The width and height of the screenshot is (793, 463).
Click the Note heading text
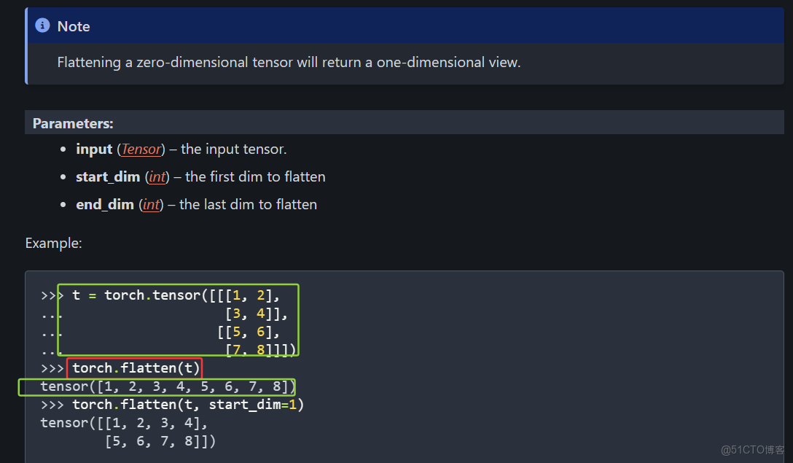pos(74,26)
